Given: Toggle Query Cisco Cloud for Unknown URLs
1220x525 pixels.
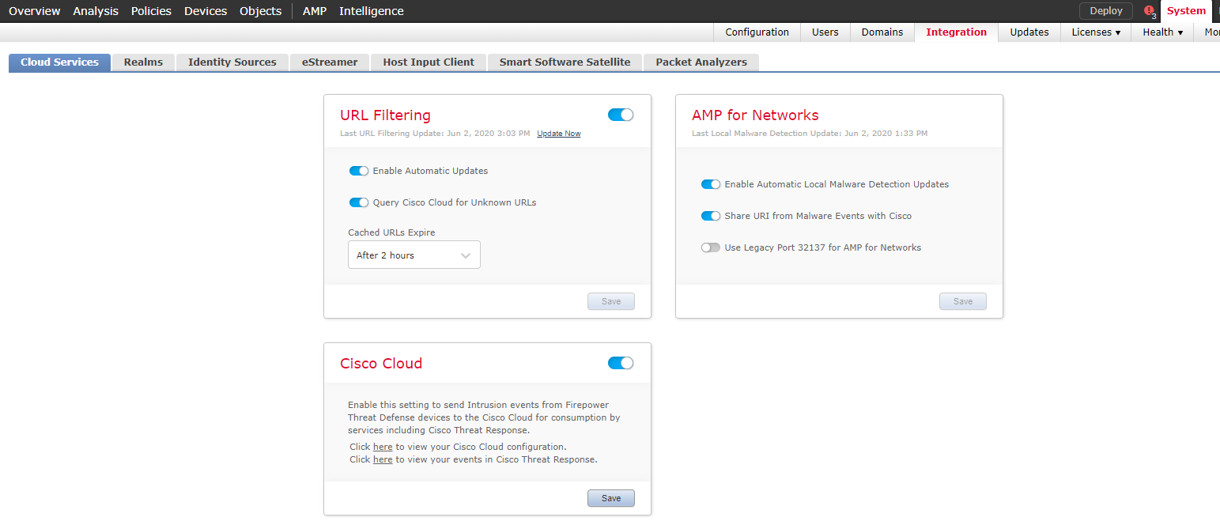Looking at the screenshot, I should (359, 202).
